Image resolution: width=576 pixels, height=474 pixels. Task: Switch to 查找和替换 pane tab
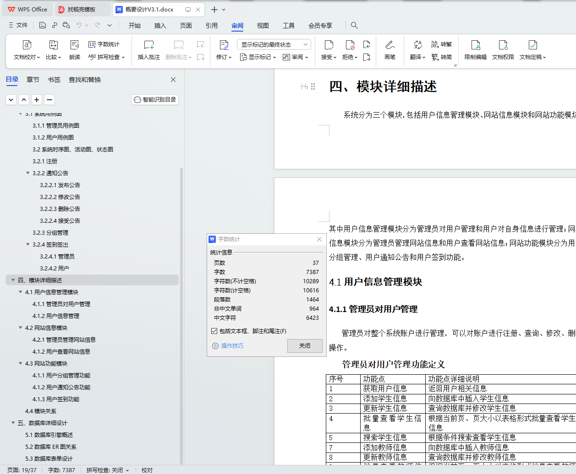pos(85,80)
